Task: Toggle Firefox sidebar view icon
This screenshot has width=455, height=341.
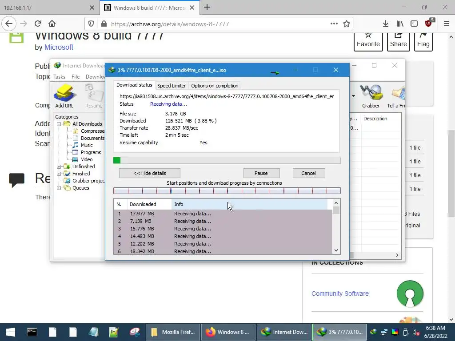Action: (x=414, y=24)
